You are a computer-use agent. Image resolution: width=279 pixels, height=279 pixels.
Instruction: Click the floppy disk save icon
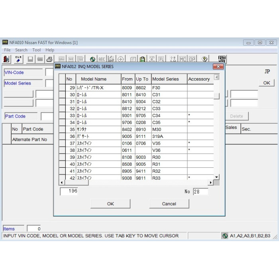tap(30, 59)
